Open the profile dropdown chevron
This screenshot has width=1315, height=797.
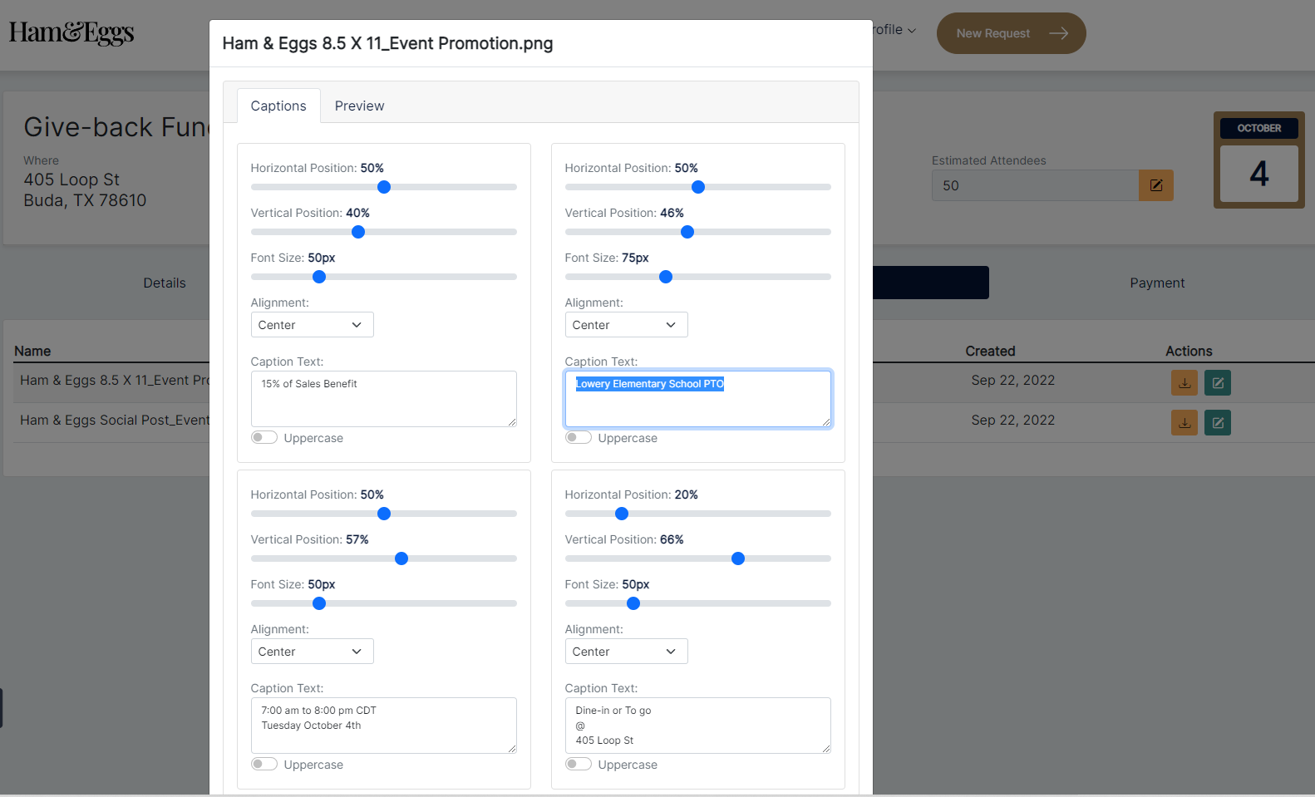coord(912,31)
